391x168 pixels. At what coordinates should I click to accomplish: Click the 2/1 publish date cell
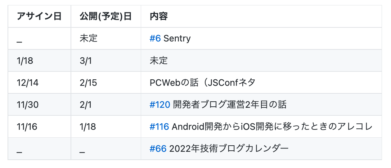click(x=106, y=105)
